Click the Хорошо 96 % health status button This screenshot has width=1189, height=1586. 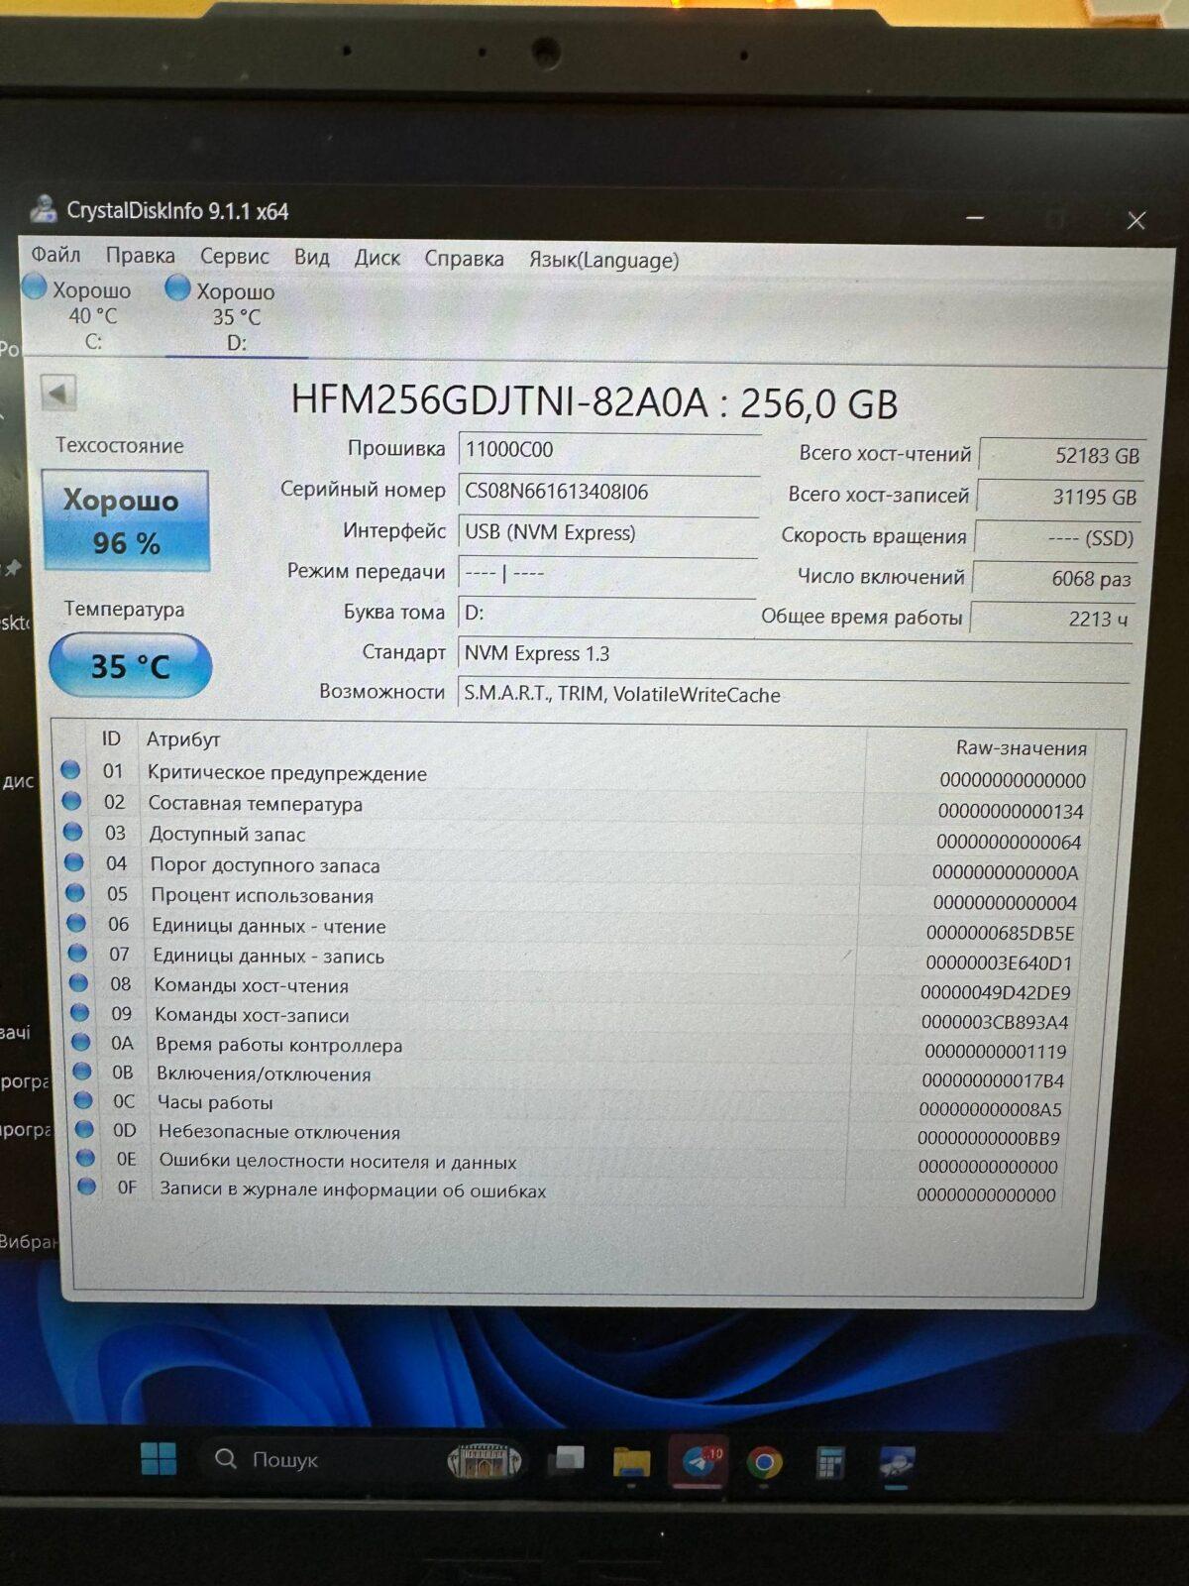[x=126, y=520]
